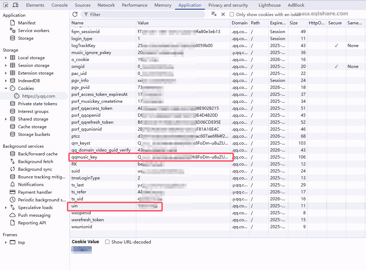
Task: Collapse the Cookies tree node
Action: pos(6,88)
